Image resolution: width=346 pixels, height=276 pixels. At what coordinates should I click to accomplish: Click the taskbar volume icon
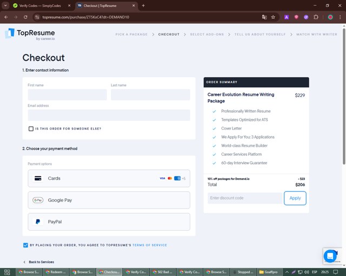point(307,272)
